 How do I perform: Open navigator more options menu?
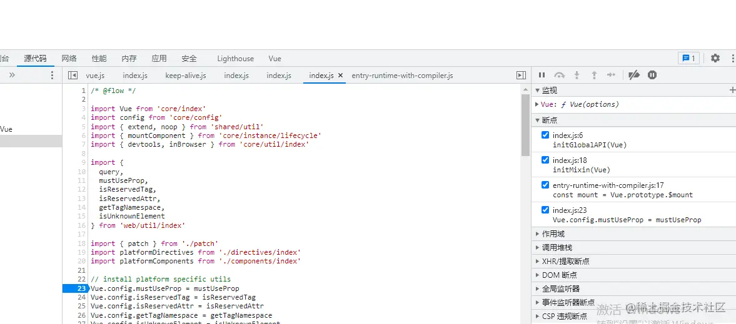[x=52, y=75]
